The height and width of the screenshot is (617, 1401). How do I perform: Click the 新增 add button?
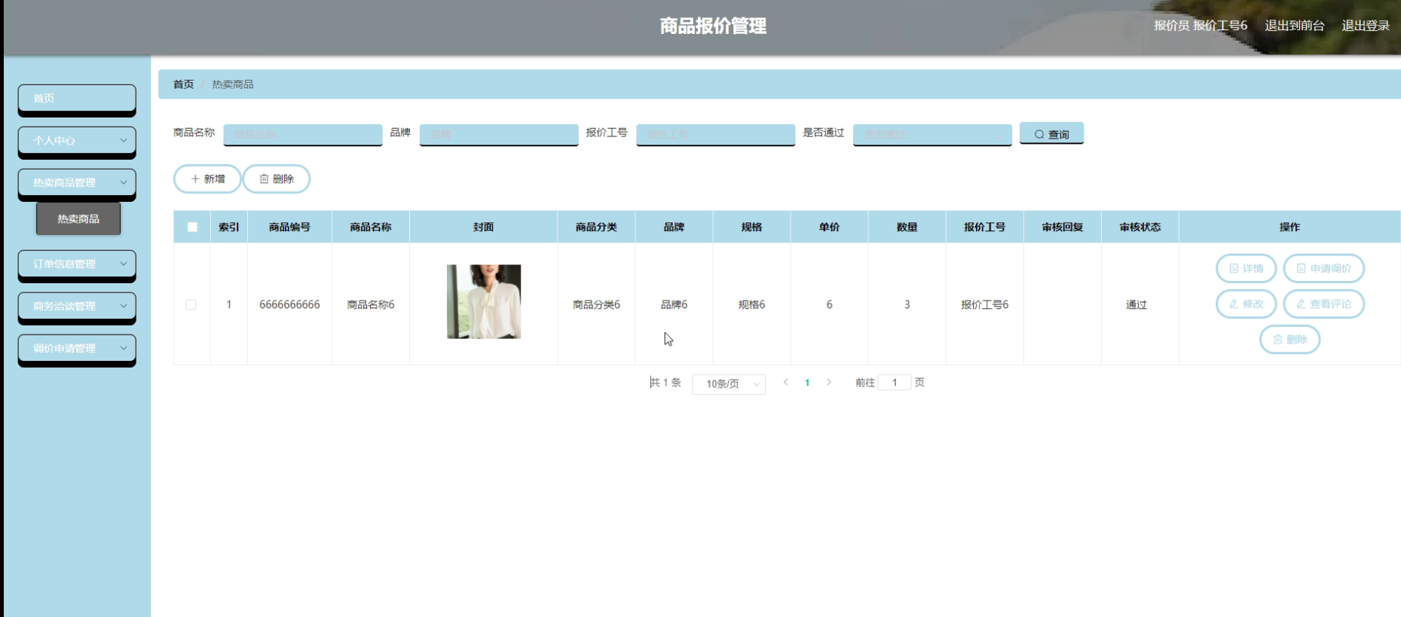click(207, 179)
